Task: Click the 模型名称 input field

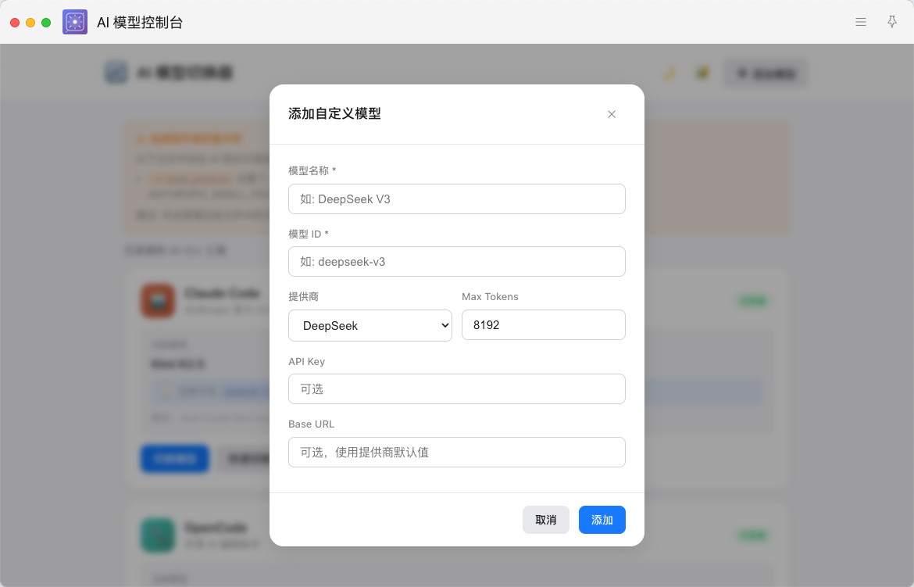Action: [x=456, y=199]
